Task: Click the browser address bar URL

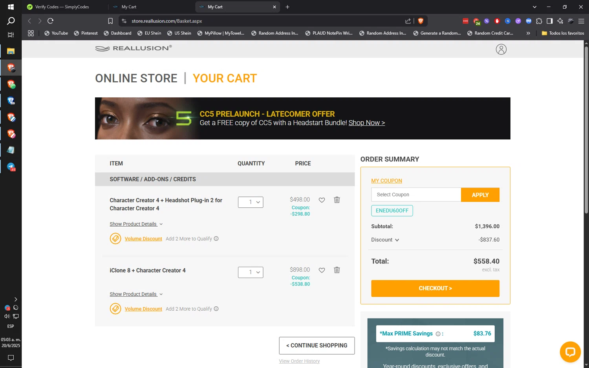Action: click(x=167, y=21)
